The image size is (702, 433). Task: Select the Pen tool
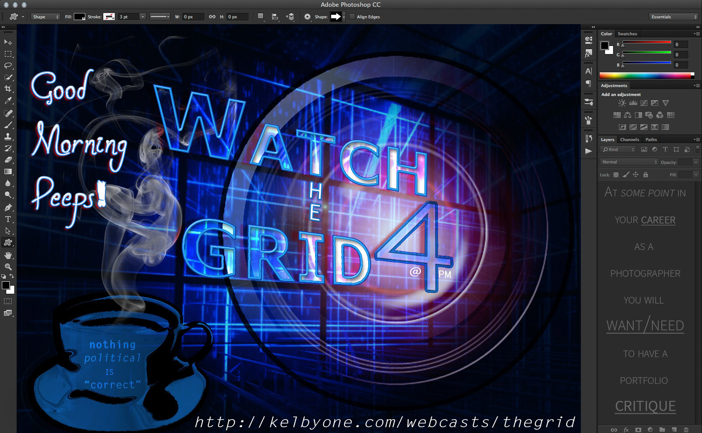coord(8,207)
